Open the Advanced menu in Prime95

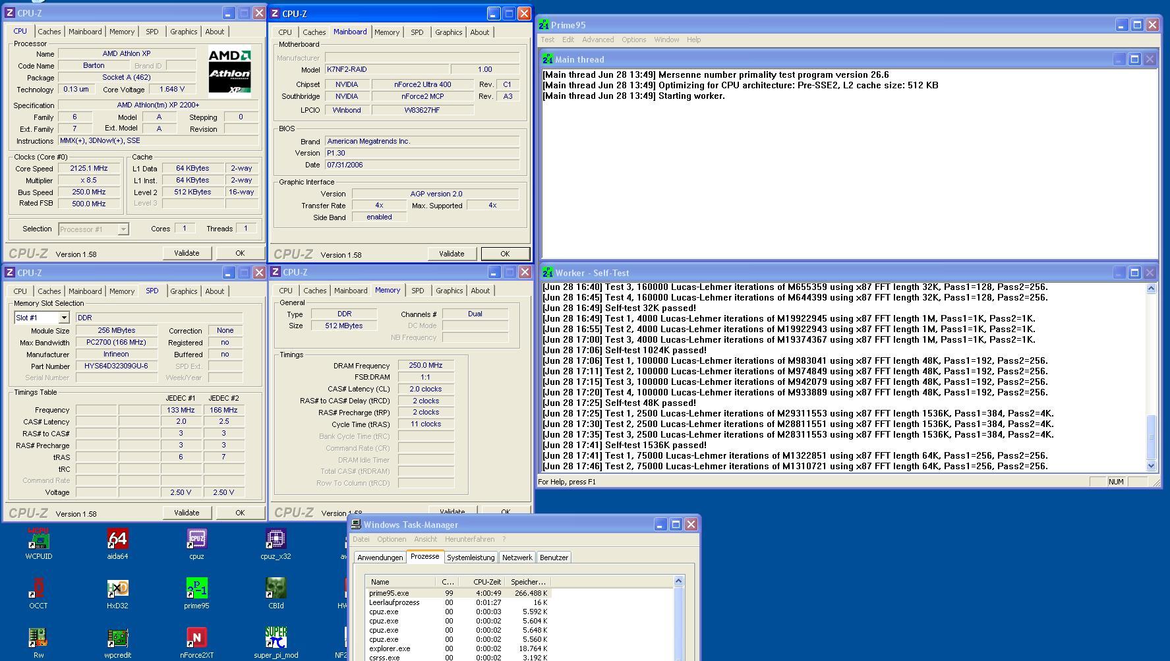pyautogui.click(x=598, y=40)
